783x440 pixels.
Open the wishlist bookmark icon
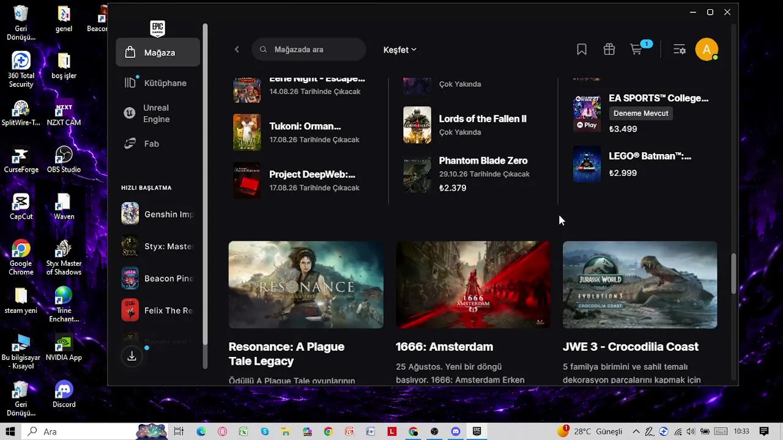click(582, 50)
